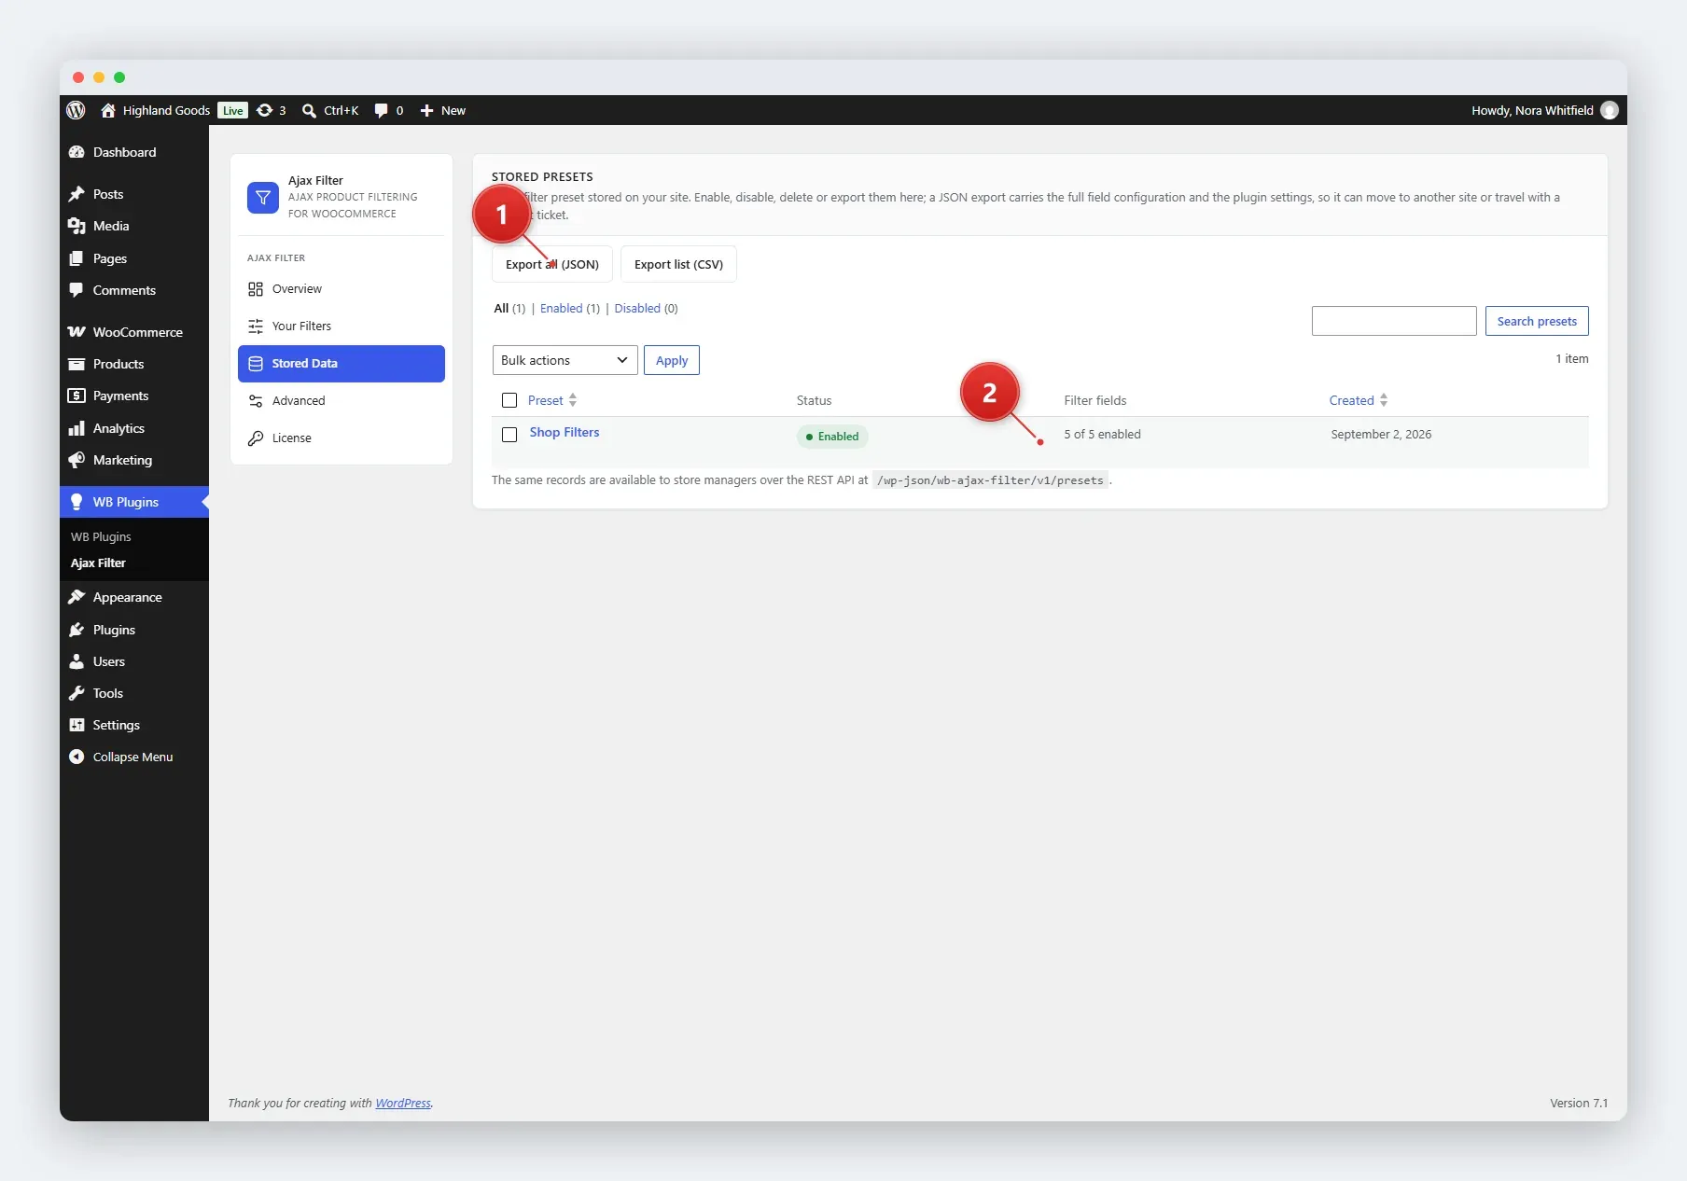Click Export all (JSON) button
Viewport: 1687px width, 1181px height.
tap(552, 264)
